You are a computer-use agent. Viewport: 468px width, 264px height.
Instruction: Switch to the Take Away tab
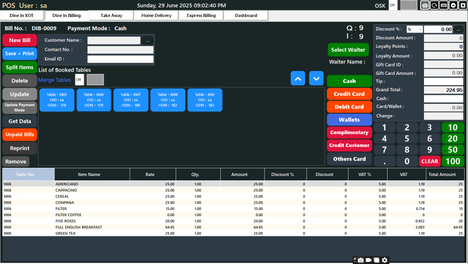click(112, 15)
